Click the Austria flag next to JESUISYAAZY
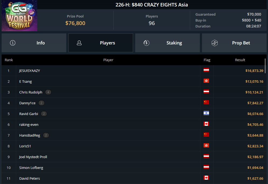The width and height of the screenshot is (268, 184). 206,70
